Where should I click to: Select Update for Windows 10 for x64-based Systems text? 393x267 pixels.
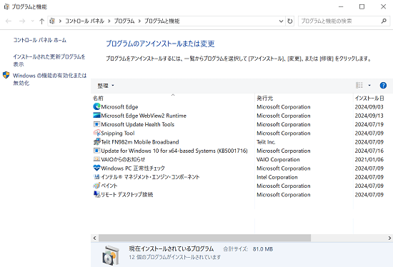174,151
